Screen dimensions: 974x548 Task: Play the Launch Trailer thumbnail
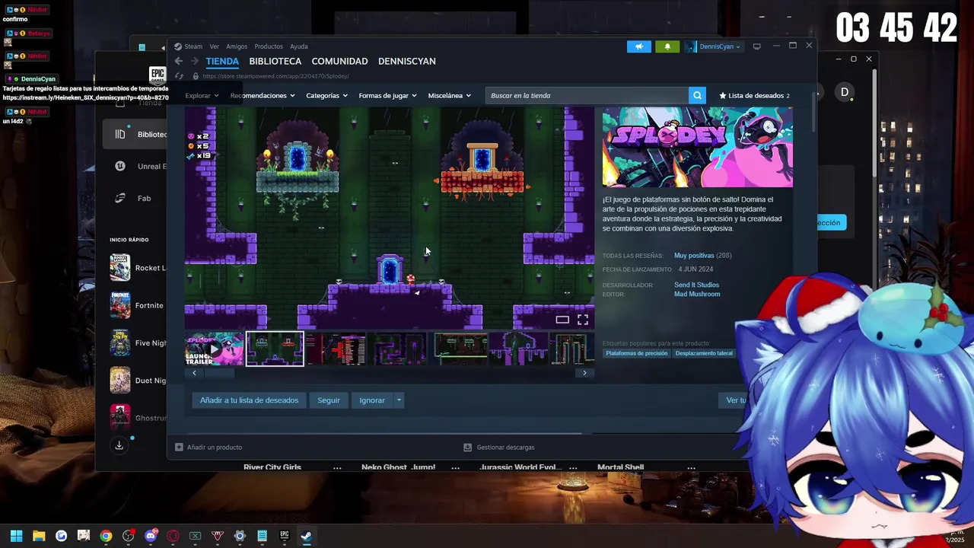point(215,349)
